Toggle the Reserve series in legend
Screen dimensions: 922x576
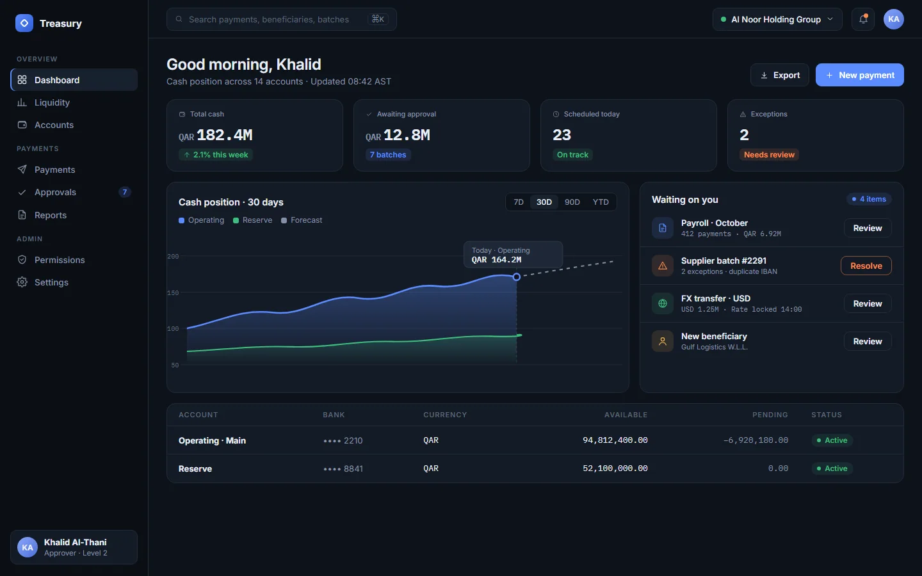pos(252,220)
